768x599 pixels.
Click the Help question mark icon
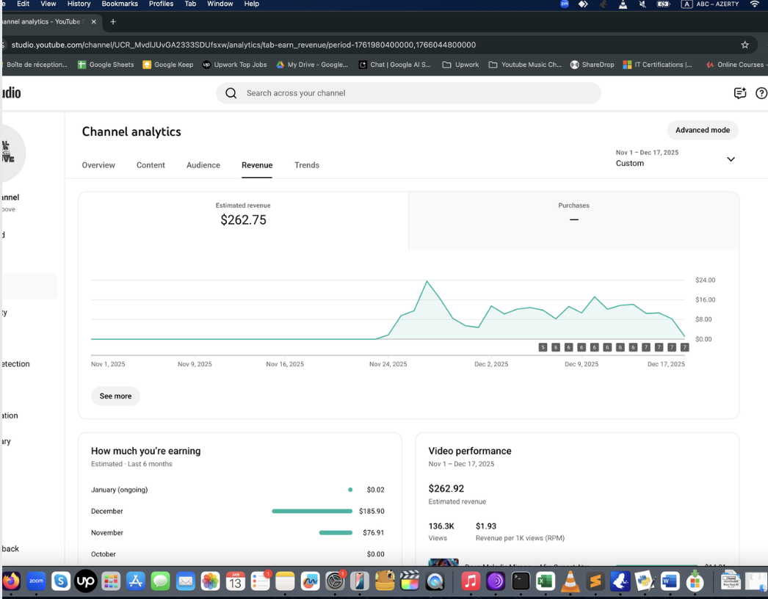[x=761, y=93]
